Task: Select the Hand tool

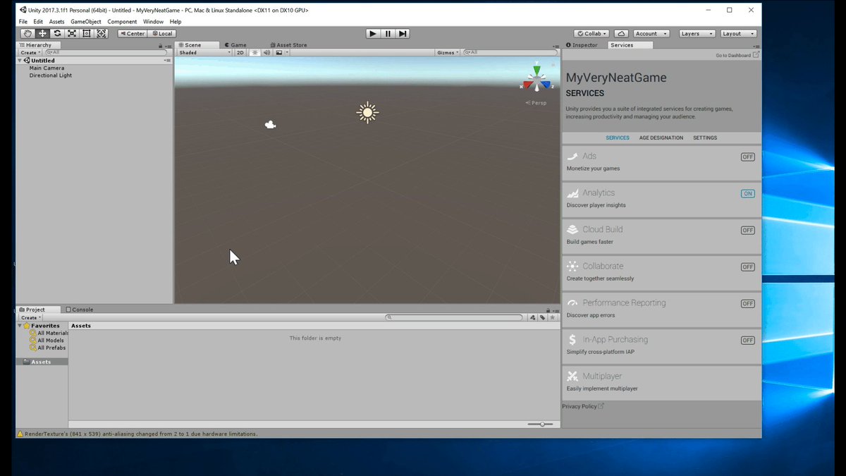Action: (27, 33)
